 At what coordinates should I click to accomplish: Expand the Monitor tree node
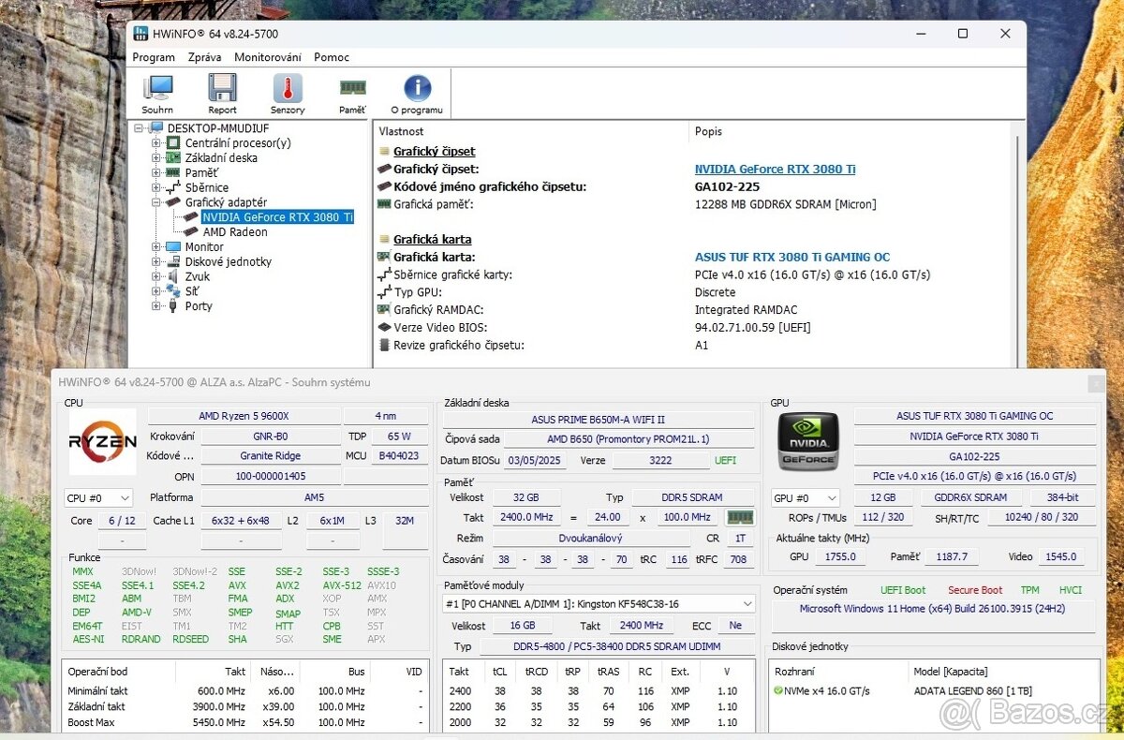(x=157, y=246)
